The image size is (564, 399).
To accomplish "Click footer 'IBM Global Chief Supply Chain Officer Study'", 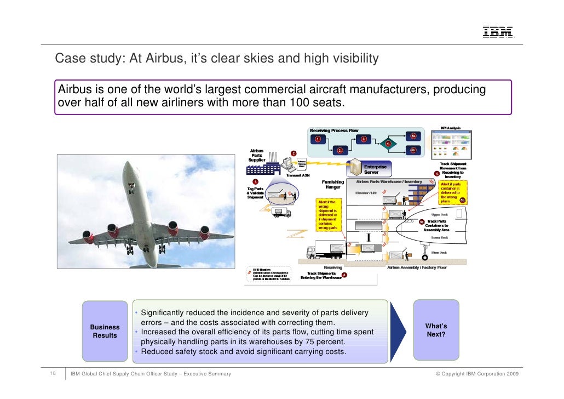I will coord(151,374).
